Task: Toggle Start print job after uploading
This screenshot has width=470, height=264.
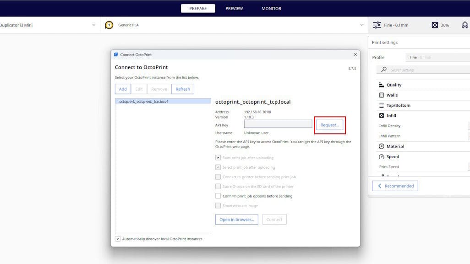Action: 218,158
